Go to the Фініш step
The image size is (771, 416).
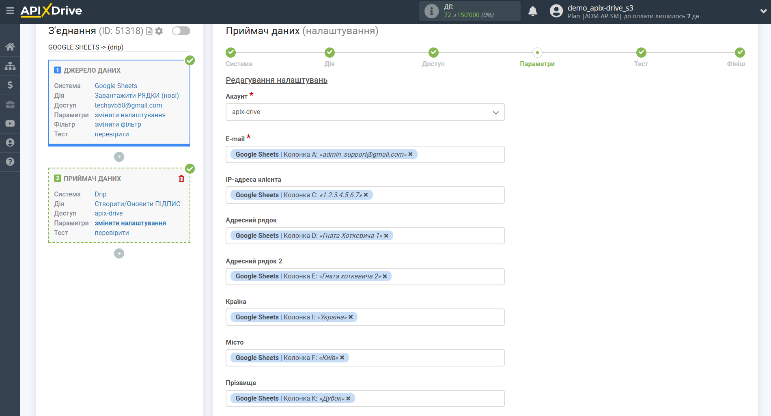coord(740,52)
